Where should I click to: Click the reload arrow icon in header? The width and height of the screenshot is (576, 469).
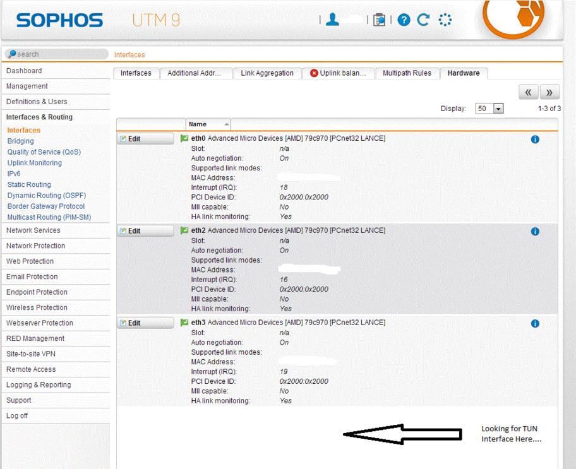pos(423,20)
